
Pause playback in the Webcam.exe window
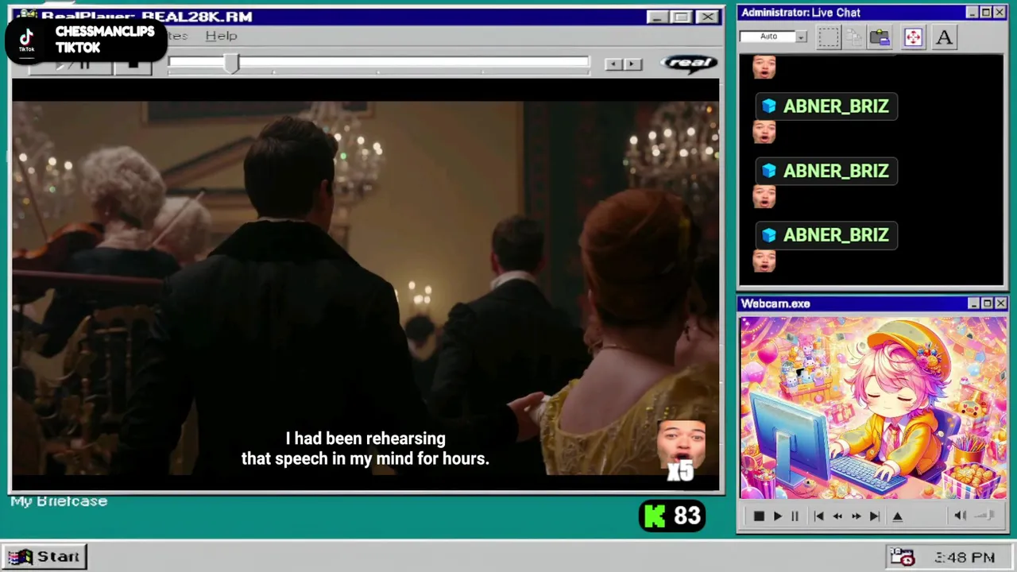[x=795, y=516]
